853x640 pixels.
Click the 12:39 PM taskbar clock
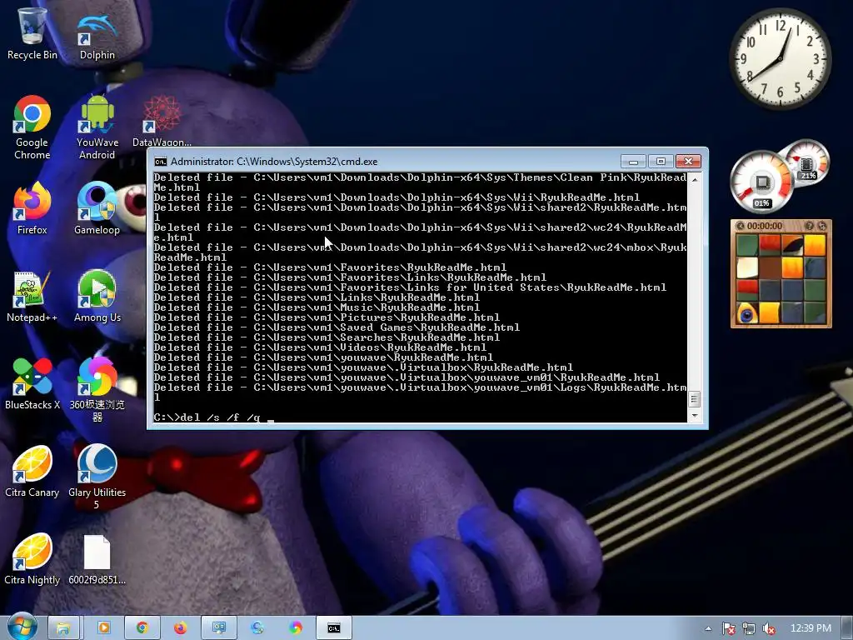(x=811, y=628)
